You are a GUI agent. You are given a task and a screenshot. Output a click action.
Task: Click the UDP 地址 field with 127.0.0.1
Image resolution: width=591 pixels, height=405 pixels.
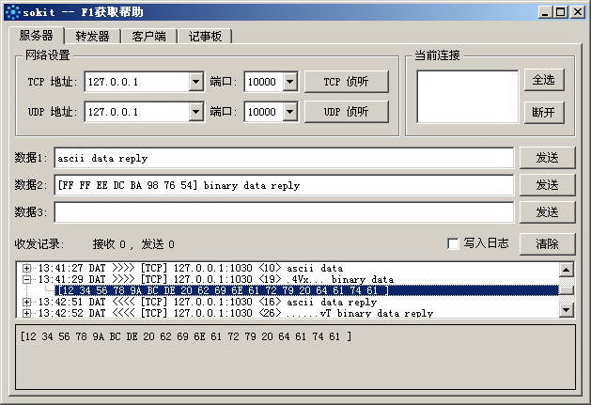(x=137, y=112)
